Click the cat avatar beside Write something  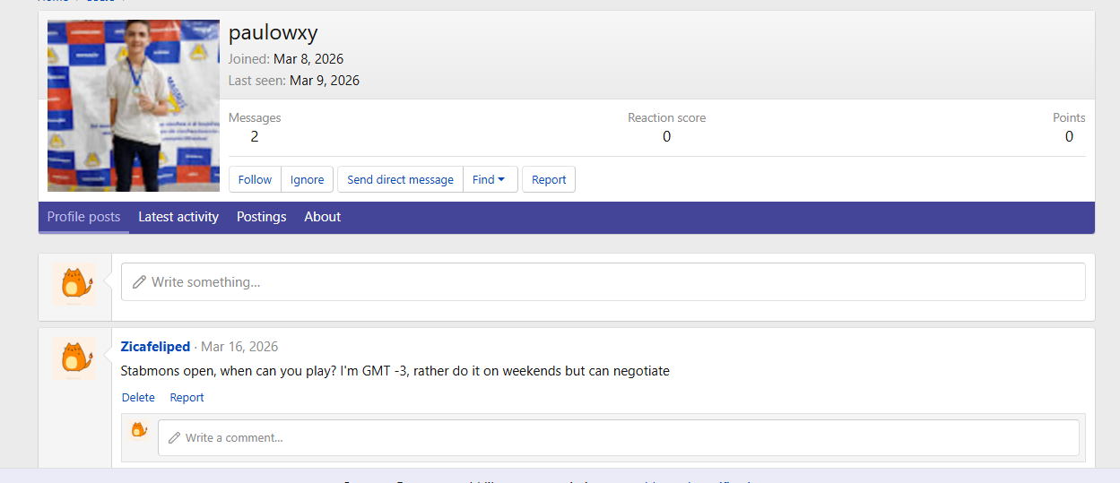coord(74,284)
